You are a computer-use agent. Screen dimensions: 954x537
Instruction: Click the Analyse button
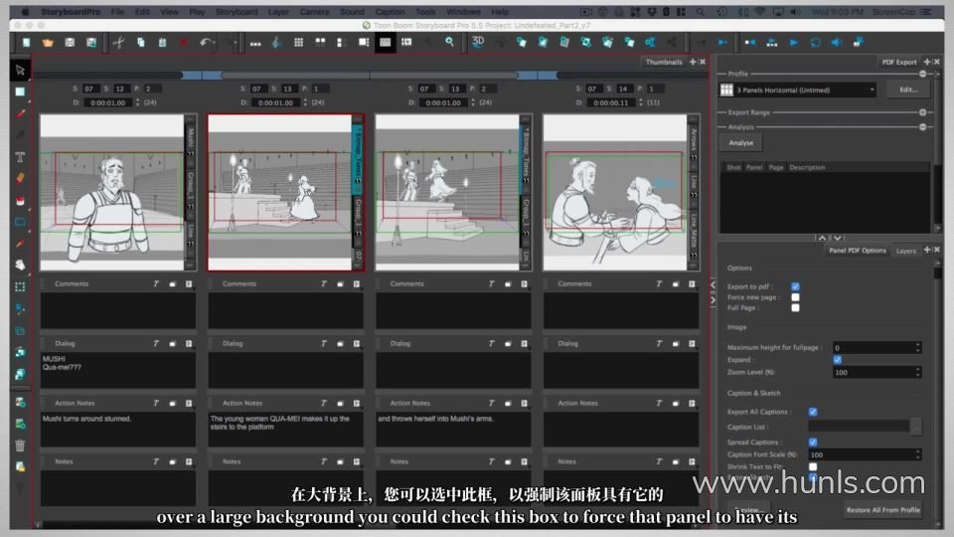pyautogui.click(x=741, y=142)
